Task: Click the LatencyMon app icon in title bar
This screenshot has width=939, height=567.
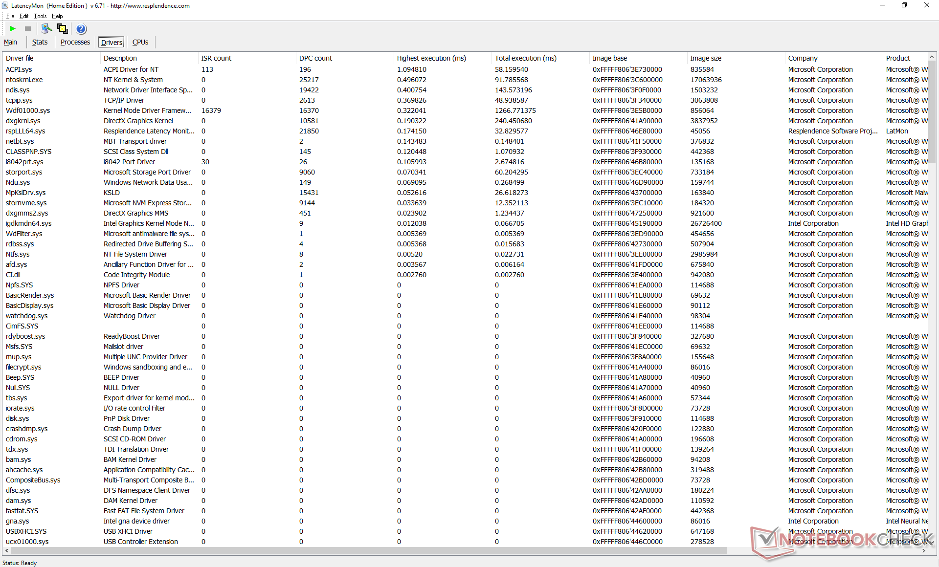Action: point(5,5)
